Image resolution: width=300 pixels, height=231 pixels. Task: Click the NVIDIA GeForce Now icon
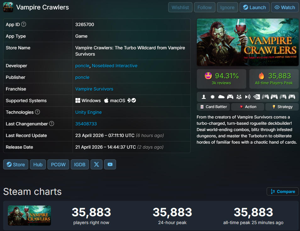pyautogui.click(x=257, y=97)
